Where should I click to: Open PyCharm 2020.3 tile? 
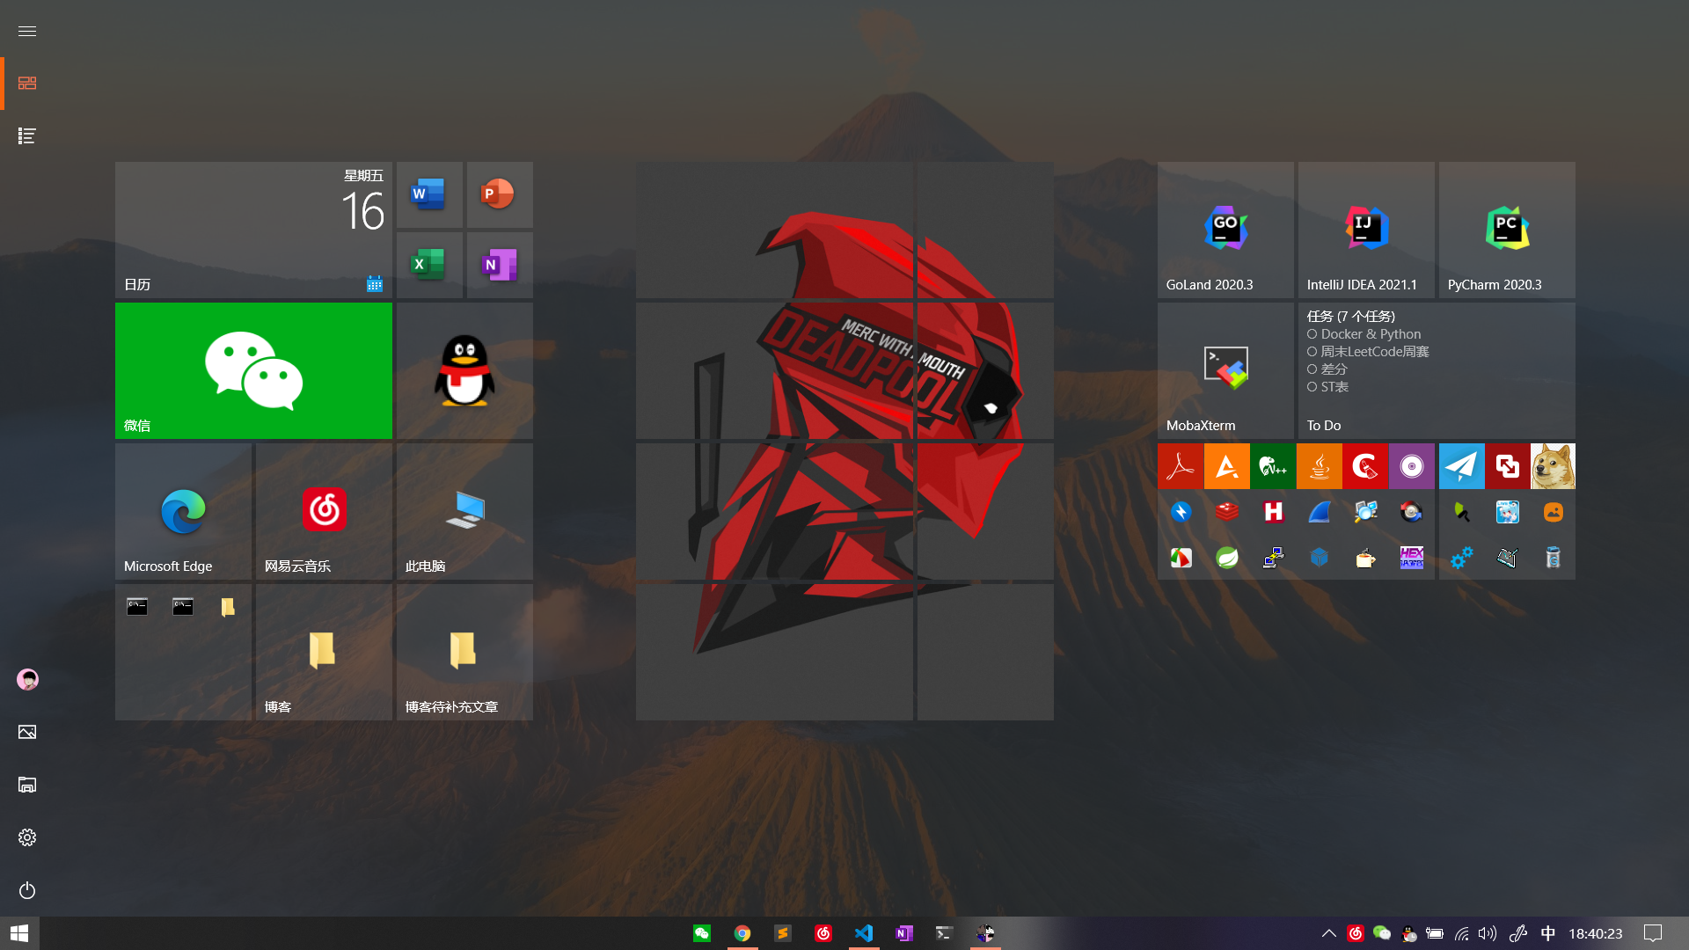click(x=1506, y=230)
